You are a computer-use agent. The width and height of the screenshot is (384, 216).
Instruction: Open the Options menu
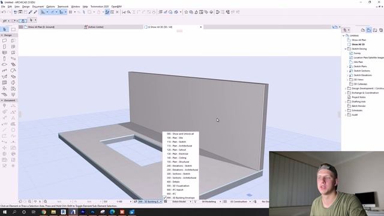(x=50, y=7)
